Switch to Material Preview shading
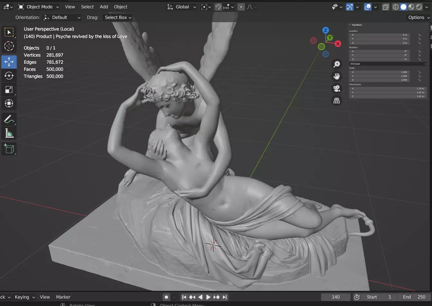432x306 pixels. [411, 7]
